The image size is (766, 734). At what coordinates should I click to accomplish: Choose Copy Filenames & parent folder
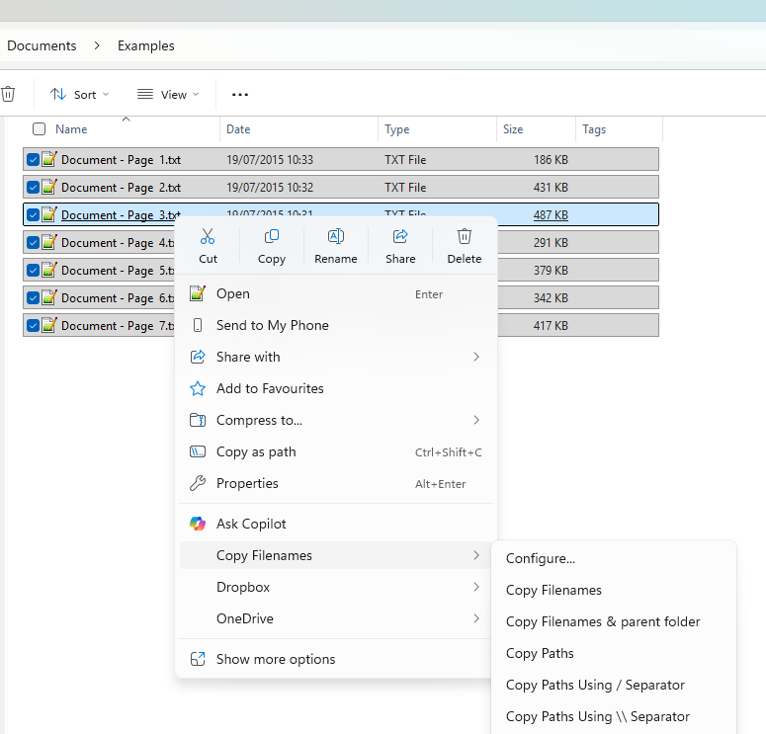click(603, 621)
